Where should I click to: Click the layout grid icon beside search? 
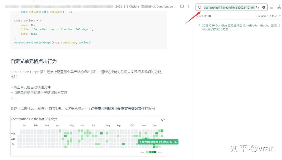tap(272, 7)
